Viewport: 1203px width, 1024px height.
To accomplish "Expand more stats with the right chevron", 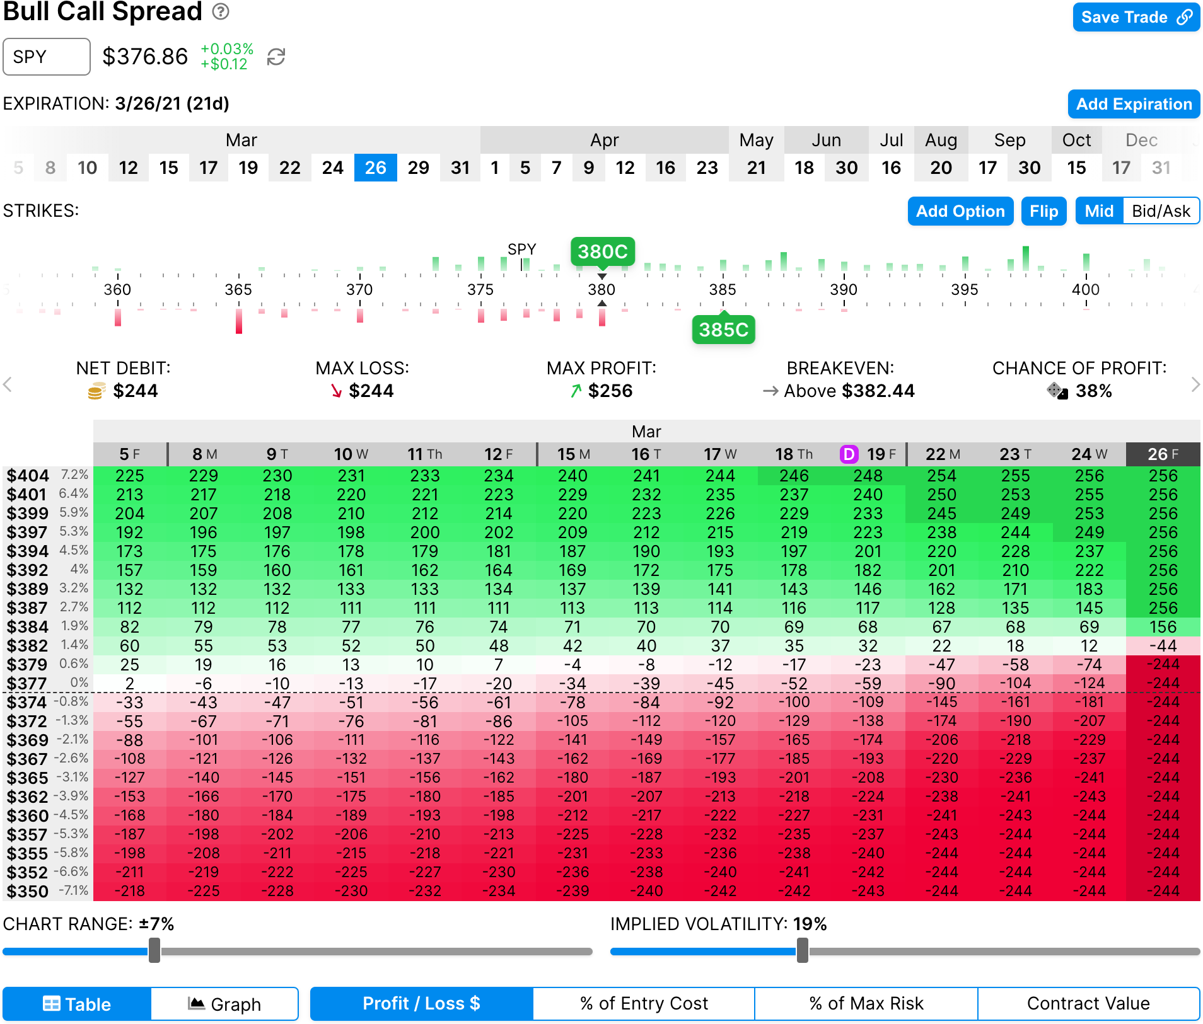I will coord(1195,384).
